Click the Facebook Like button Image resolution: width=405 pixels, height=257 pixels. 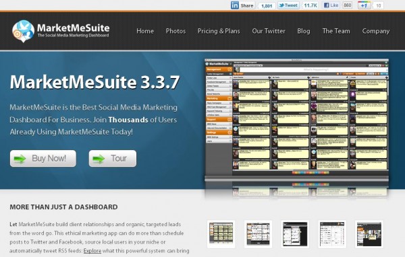(331, 5)
